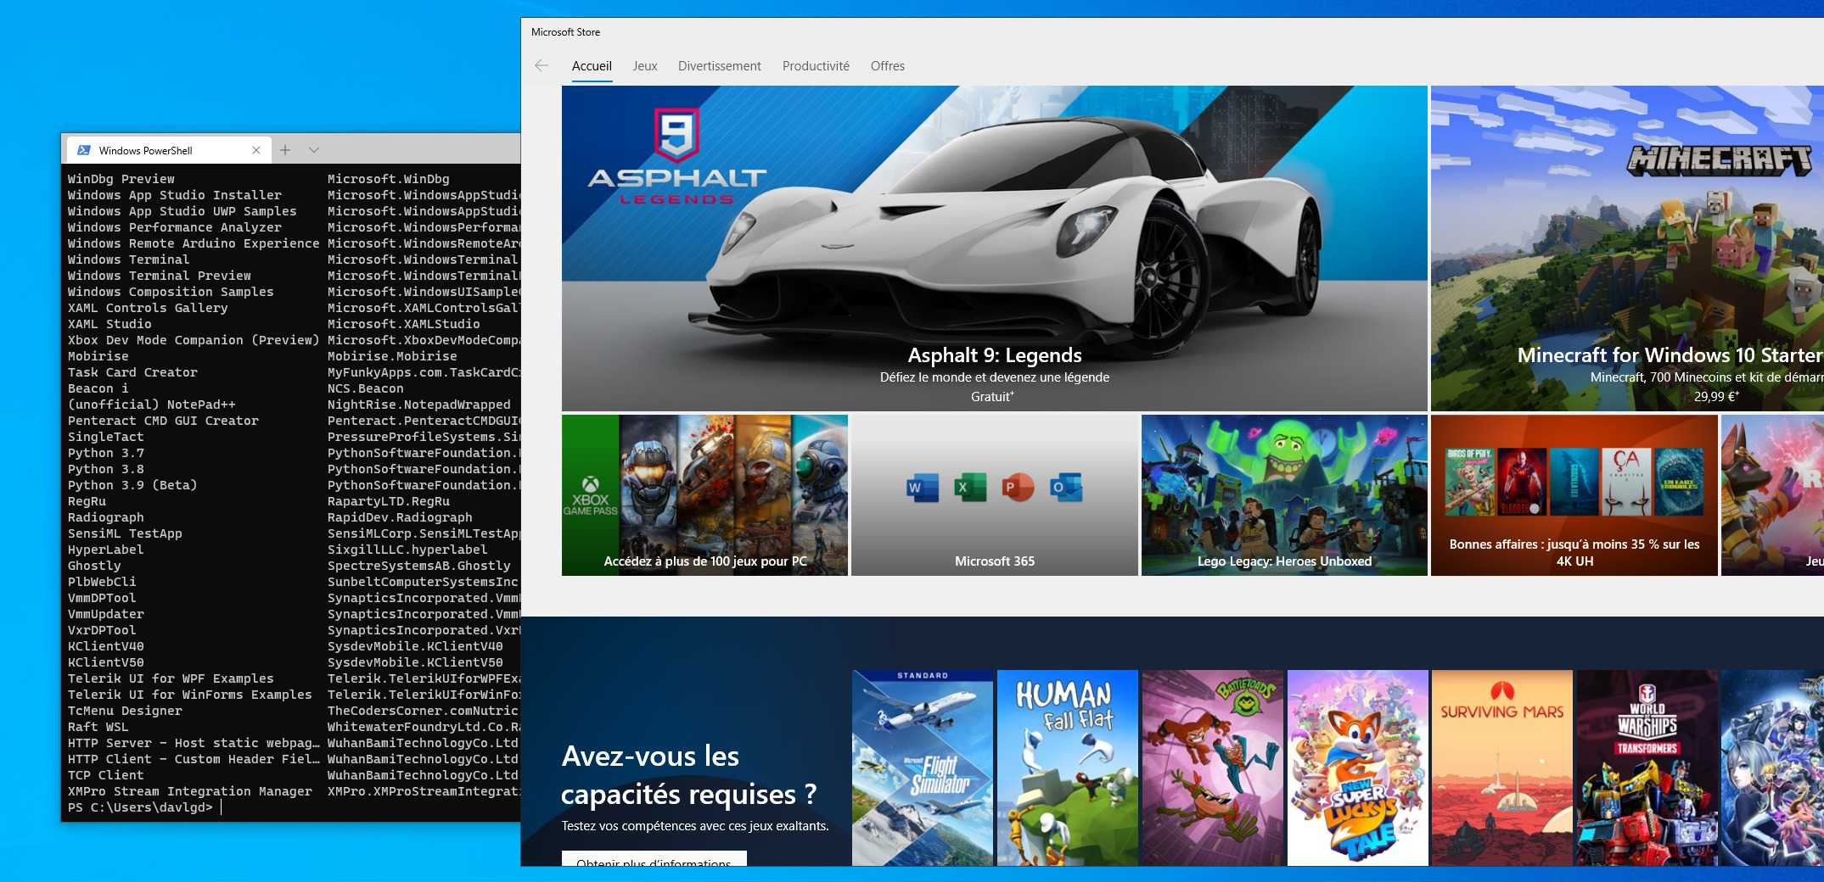
Task: Click the Xbox Game Pass logo
Action: coord(590,496)
